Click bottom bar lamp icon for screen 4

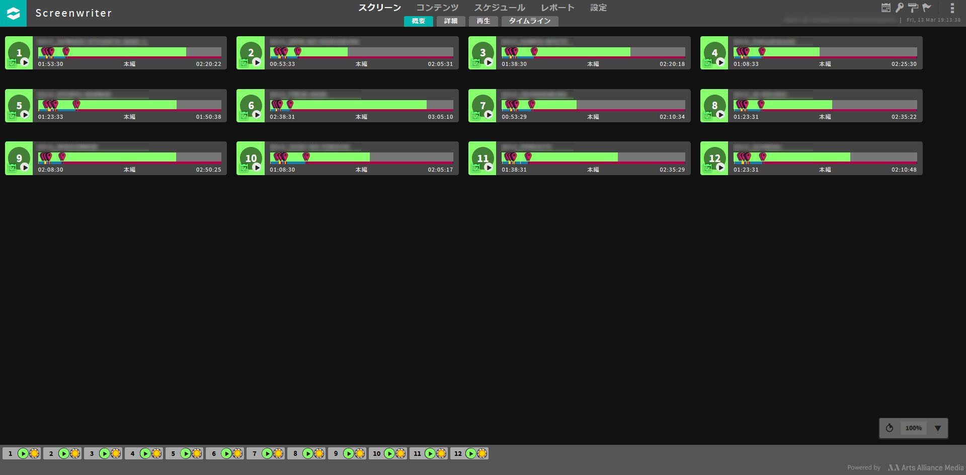(156, 453)
